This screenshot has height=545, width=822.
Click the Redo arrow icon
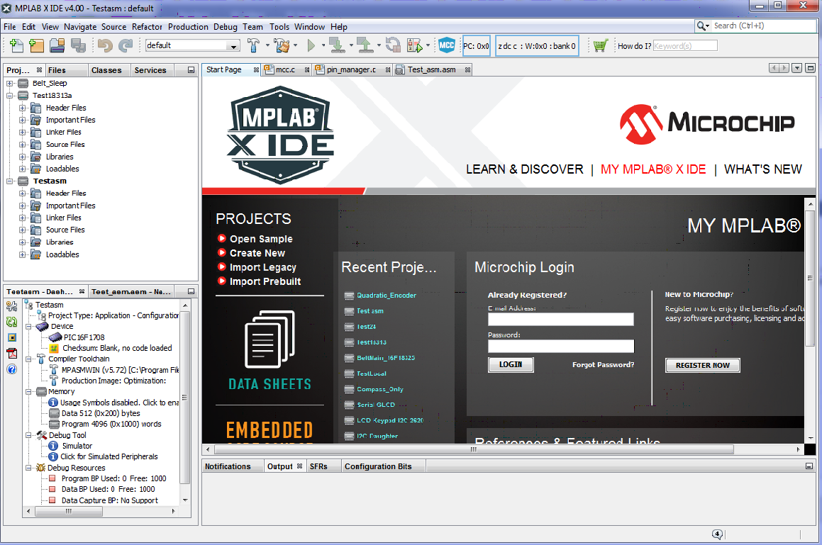(x=126, y=45)
